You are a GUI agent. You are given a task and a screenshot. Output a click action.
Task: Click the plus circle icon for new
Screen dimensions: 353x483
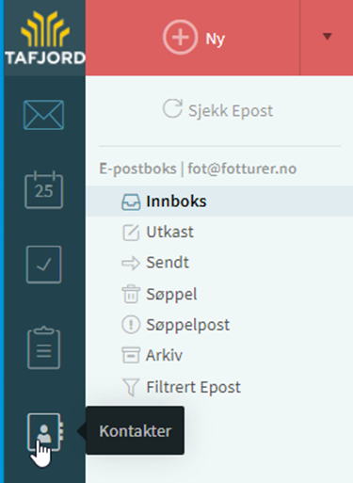pyautogui.click(x=180, y=37)
